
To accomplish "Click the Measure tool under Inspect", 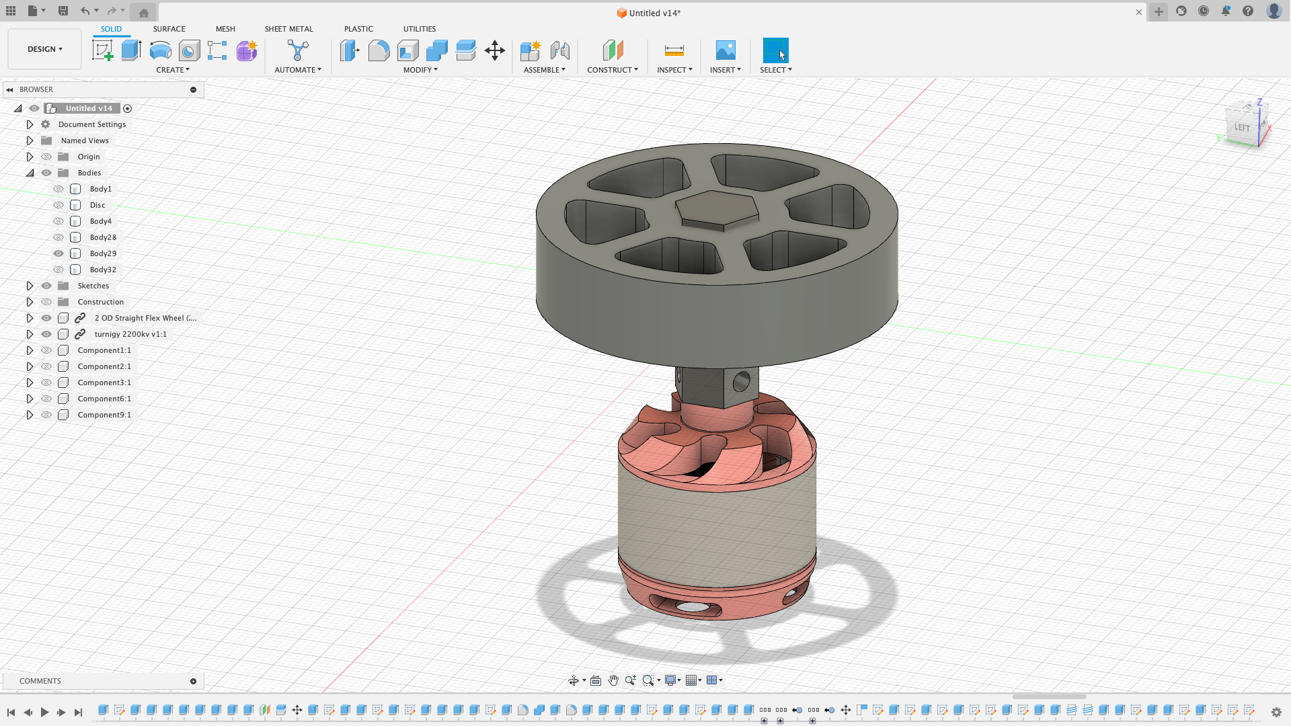I will coord(674,50).
